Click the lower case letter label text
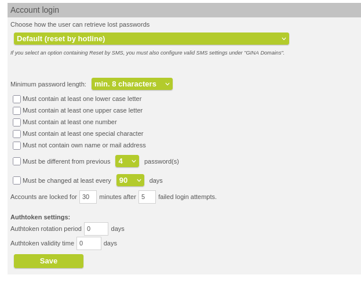The image size is (361, 282). [82, 99]
